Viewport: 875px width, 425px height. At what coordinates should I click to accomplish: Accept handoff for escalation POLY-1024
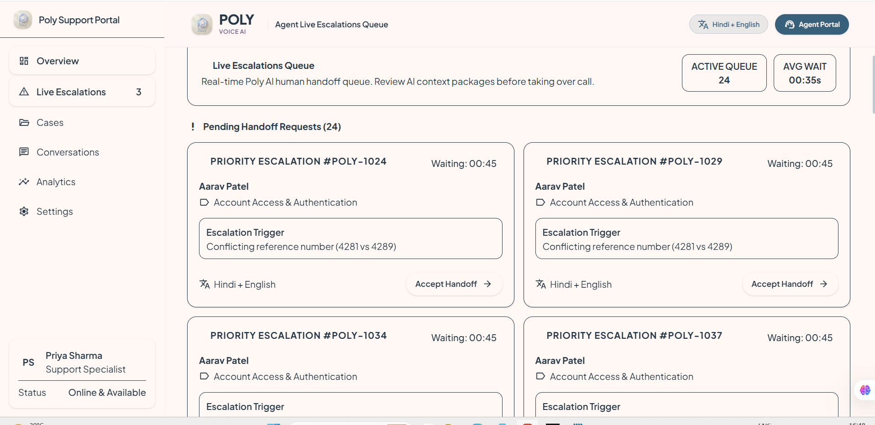tap(454, 284)
